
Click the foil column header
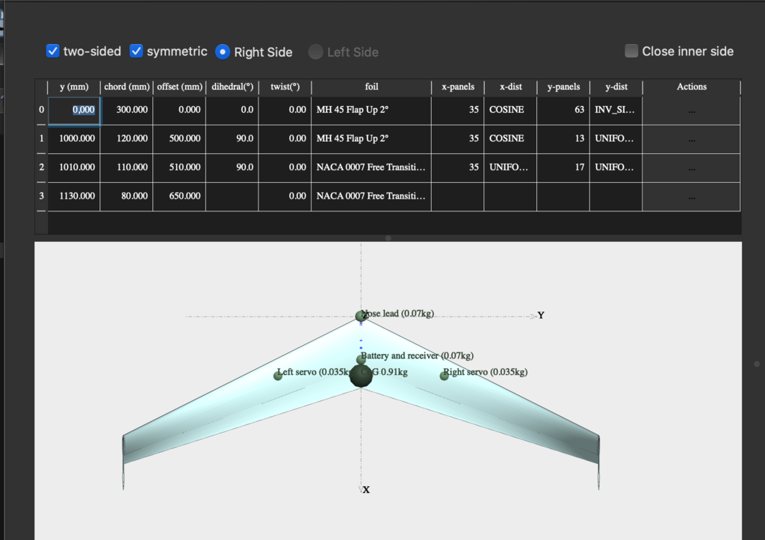click(371, 87)
